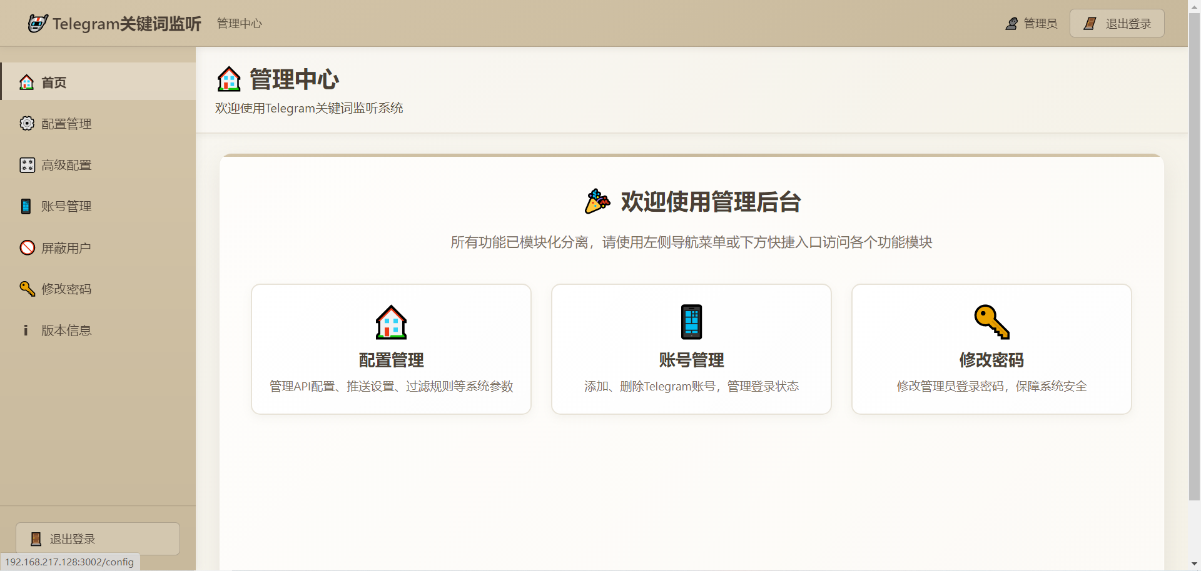1201x571 pixels.
Task: Click the house icon in 配置管理 card
Action: 391,322
